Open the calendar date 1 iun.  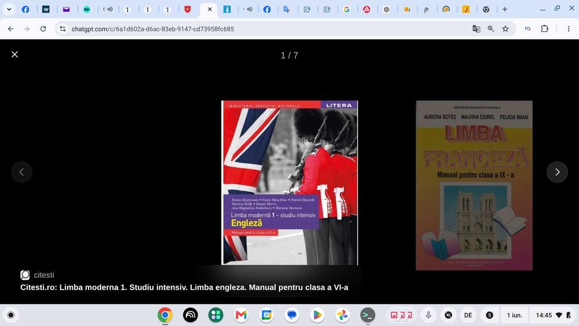pyautogui.click(x=514, y=315)
